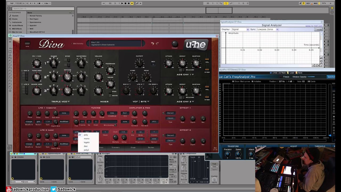Open the Signal Analyzer Sync dropdown

(x=267, y=29)
